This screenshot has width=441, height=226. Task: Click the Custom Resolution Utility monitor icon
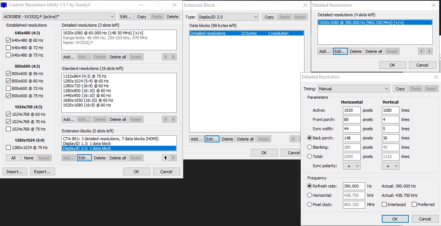(x=4, y=5)
